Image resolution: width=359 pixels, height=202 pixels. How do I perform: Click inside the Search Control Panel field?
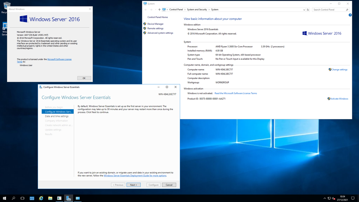[328, 9]
